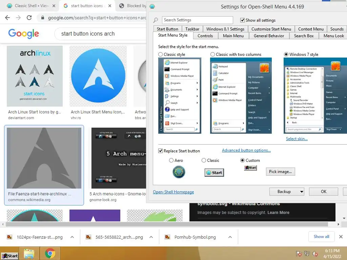Reload the Google search page

coord(29,18)
